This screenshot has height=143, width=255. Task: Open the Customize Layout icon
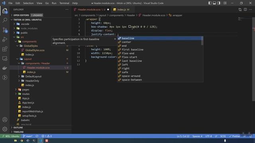[225, 3]
